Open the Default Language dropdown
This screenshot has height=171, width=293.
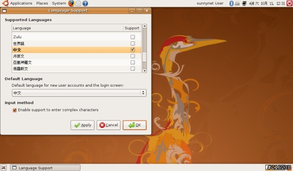tap(79, 93)
